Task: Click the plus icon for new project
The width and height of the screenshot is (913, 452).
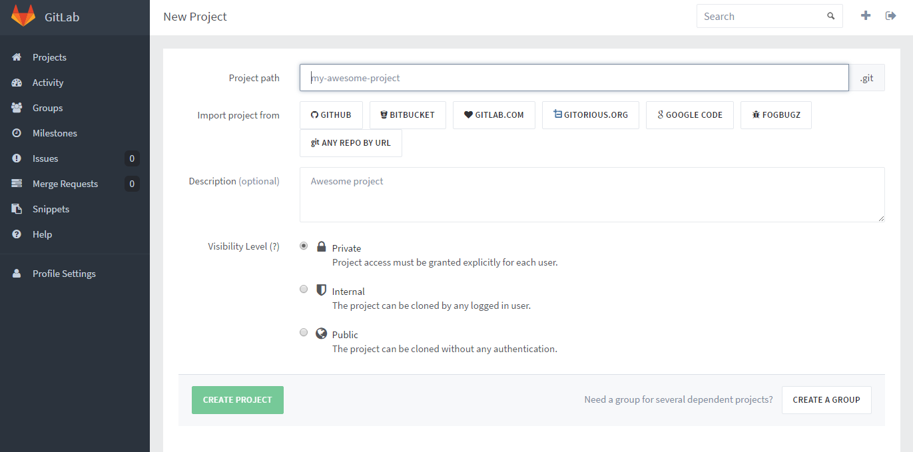Action: pos(866,15)
